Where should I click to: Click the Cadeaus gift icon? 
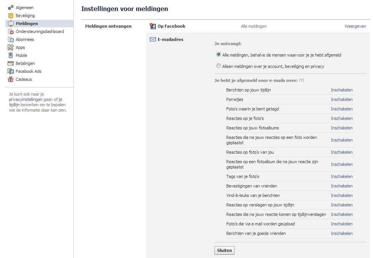[11, 79]
